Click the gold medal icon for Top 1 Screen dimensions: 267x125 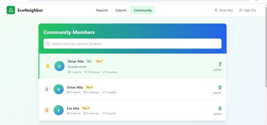click(x=48, y=66)
